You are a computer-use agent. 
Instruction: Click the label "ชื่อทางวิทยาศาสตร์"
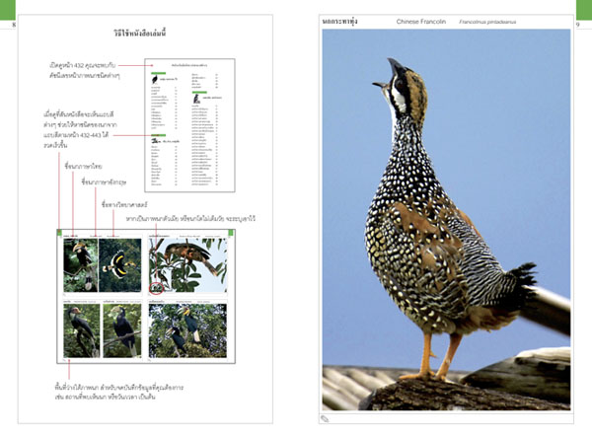(x=124, y=204)
